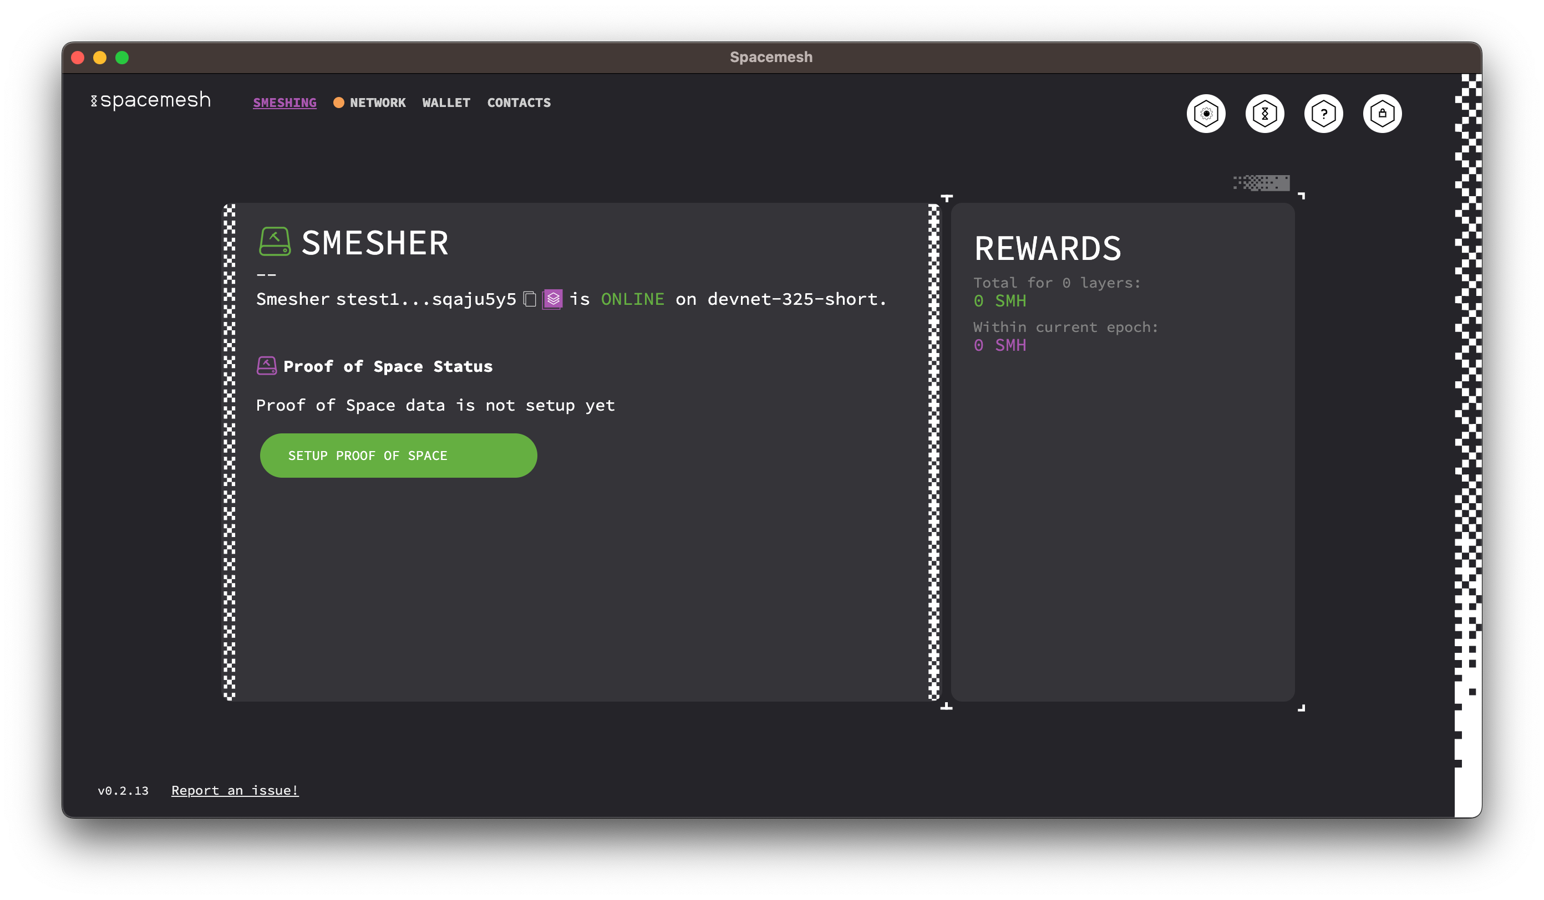Click the SMESHER heading
The height and width of the screenshot is (900, 1544).
click(375, 242)
